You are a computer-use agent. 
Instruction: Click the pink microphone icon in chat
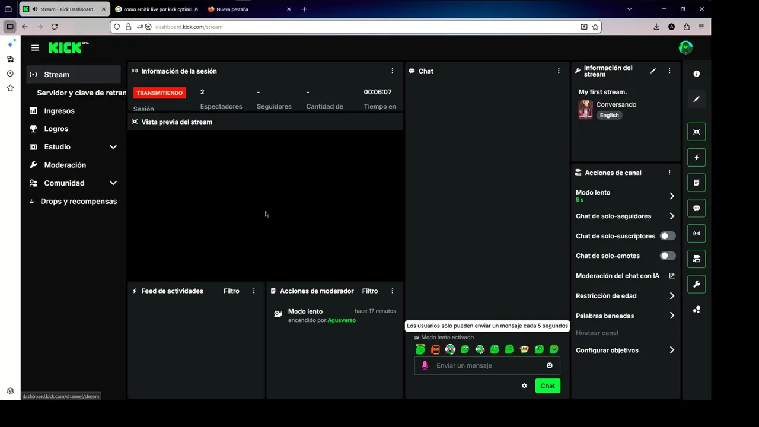[x=425, y=365]
